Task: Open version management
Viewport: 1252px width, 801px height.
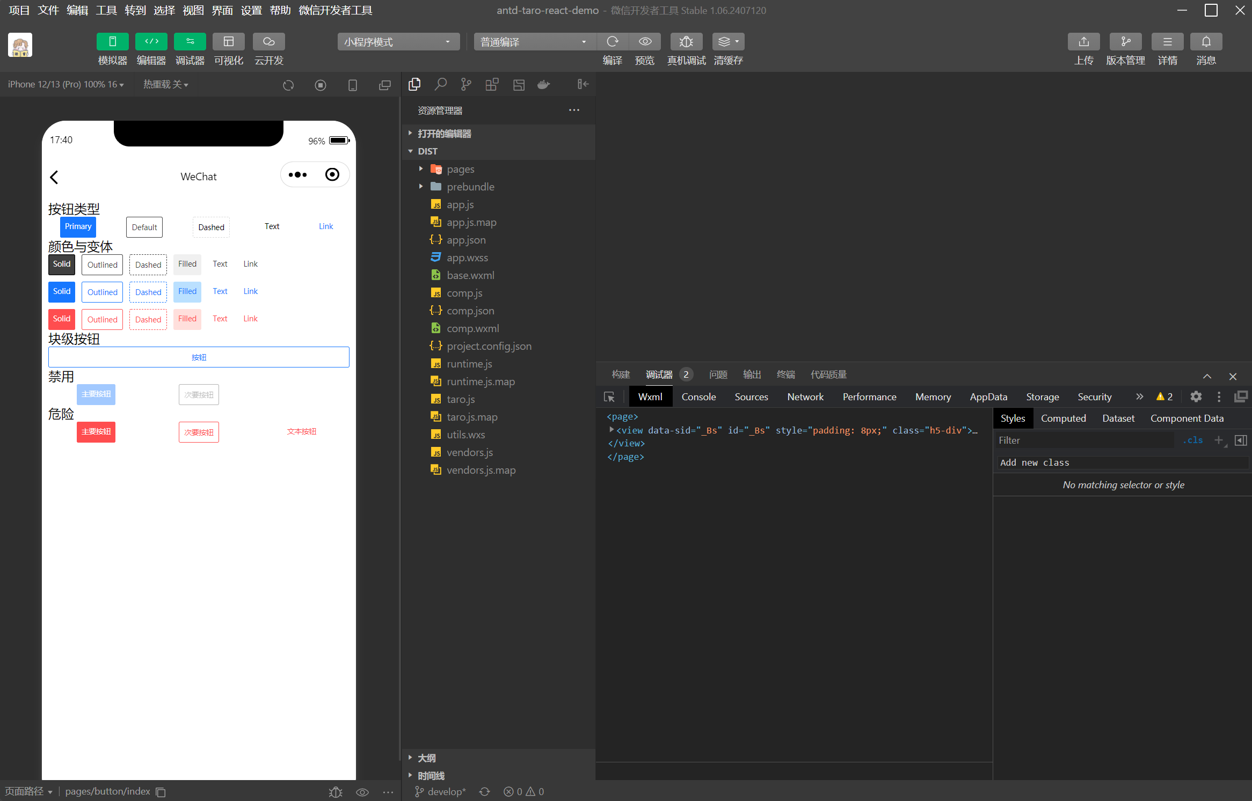Action: coord(1125,41)
